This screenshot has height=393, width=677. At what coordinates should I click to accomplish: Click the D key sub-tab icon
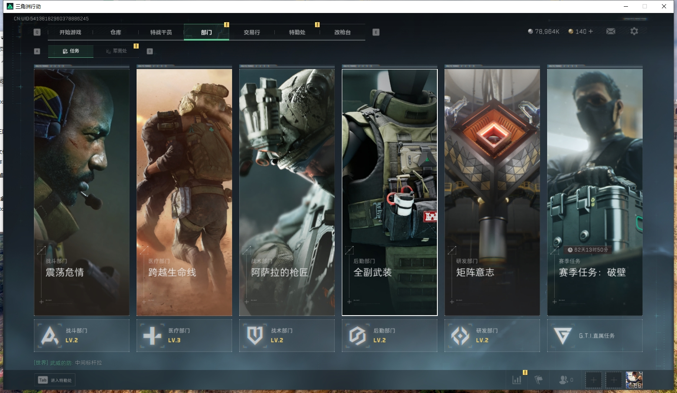(x=150, y=51)
